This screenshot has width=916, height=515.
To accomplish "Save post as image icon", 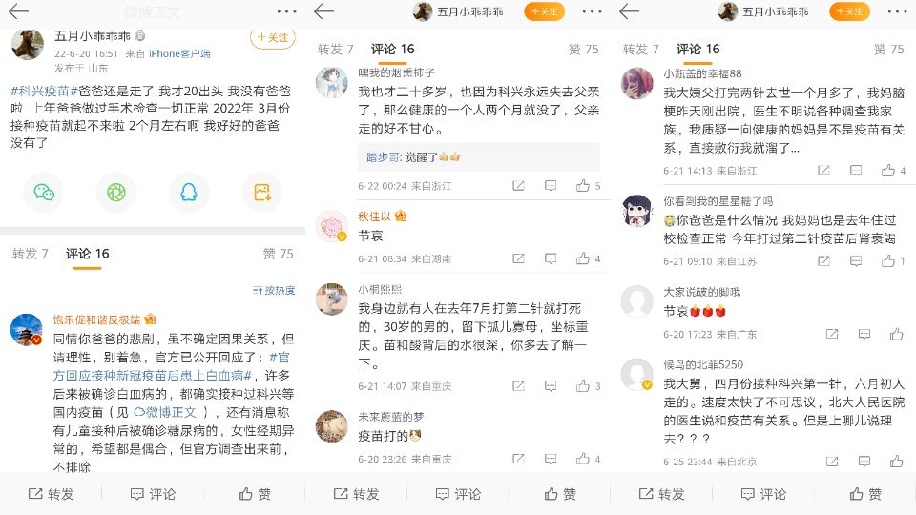I will pos(261,192).
